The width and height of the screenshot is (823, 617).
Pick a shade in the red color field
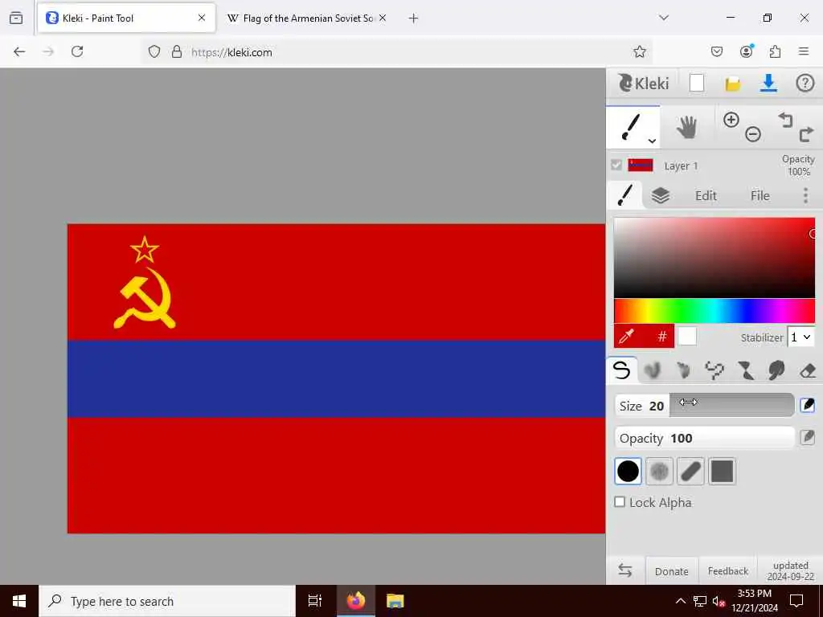(x=714, y=258)
